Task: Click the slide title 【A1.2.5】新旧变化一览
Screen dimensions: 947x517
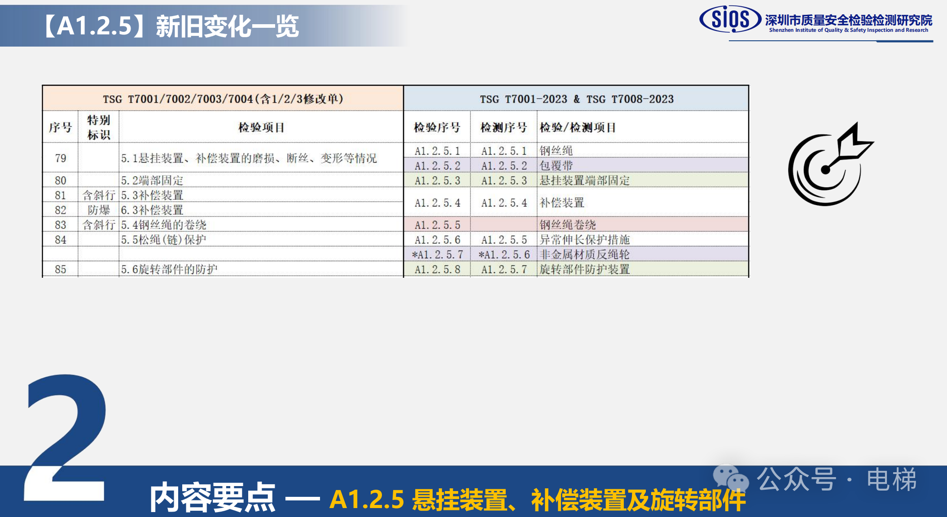Action: click(171, 26)
